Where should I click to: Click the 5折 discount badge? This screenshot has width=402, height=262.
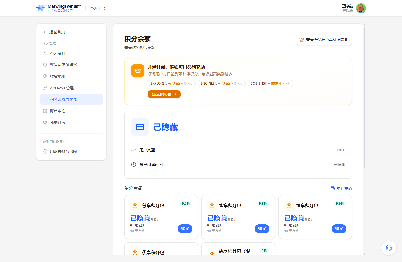265,251
